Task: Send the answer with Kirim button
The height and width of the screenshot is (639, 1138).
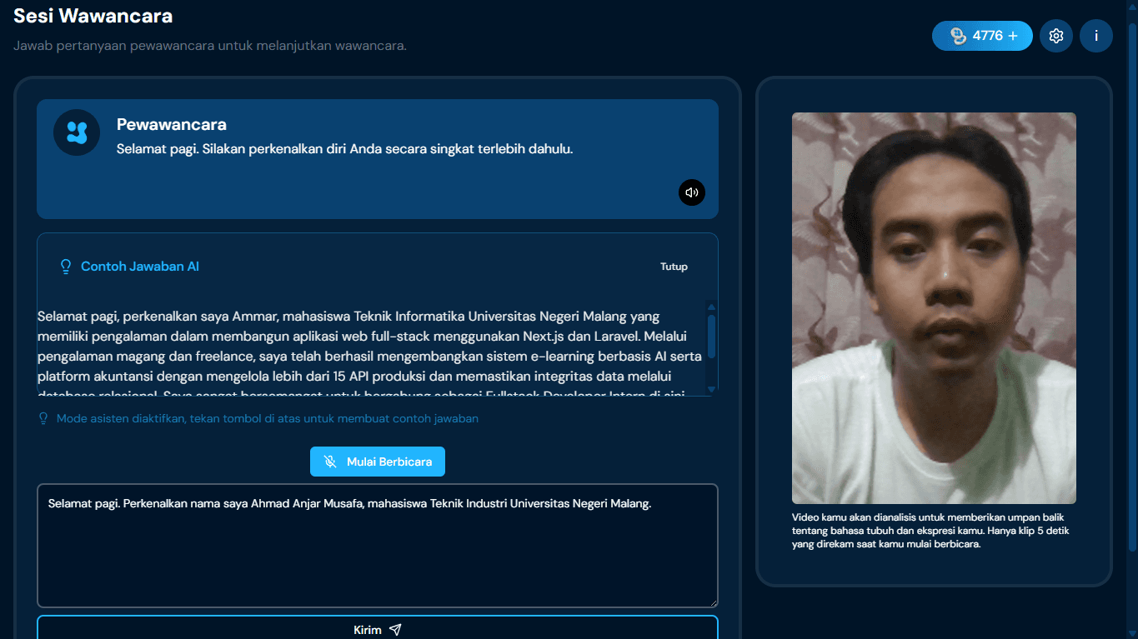Action: [x=378, y=630]
